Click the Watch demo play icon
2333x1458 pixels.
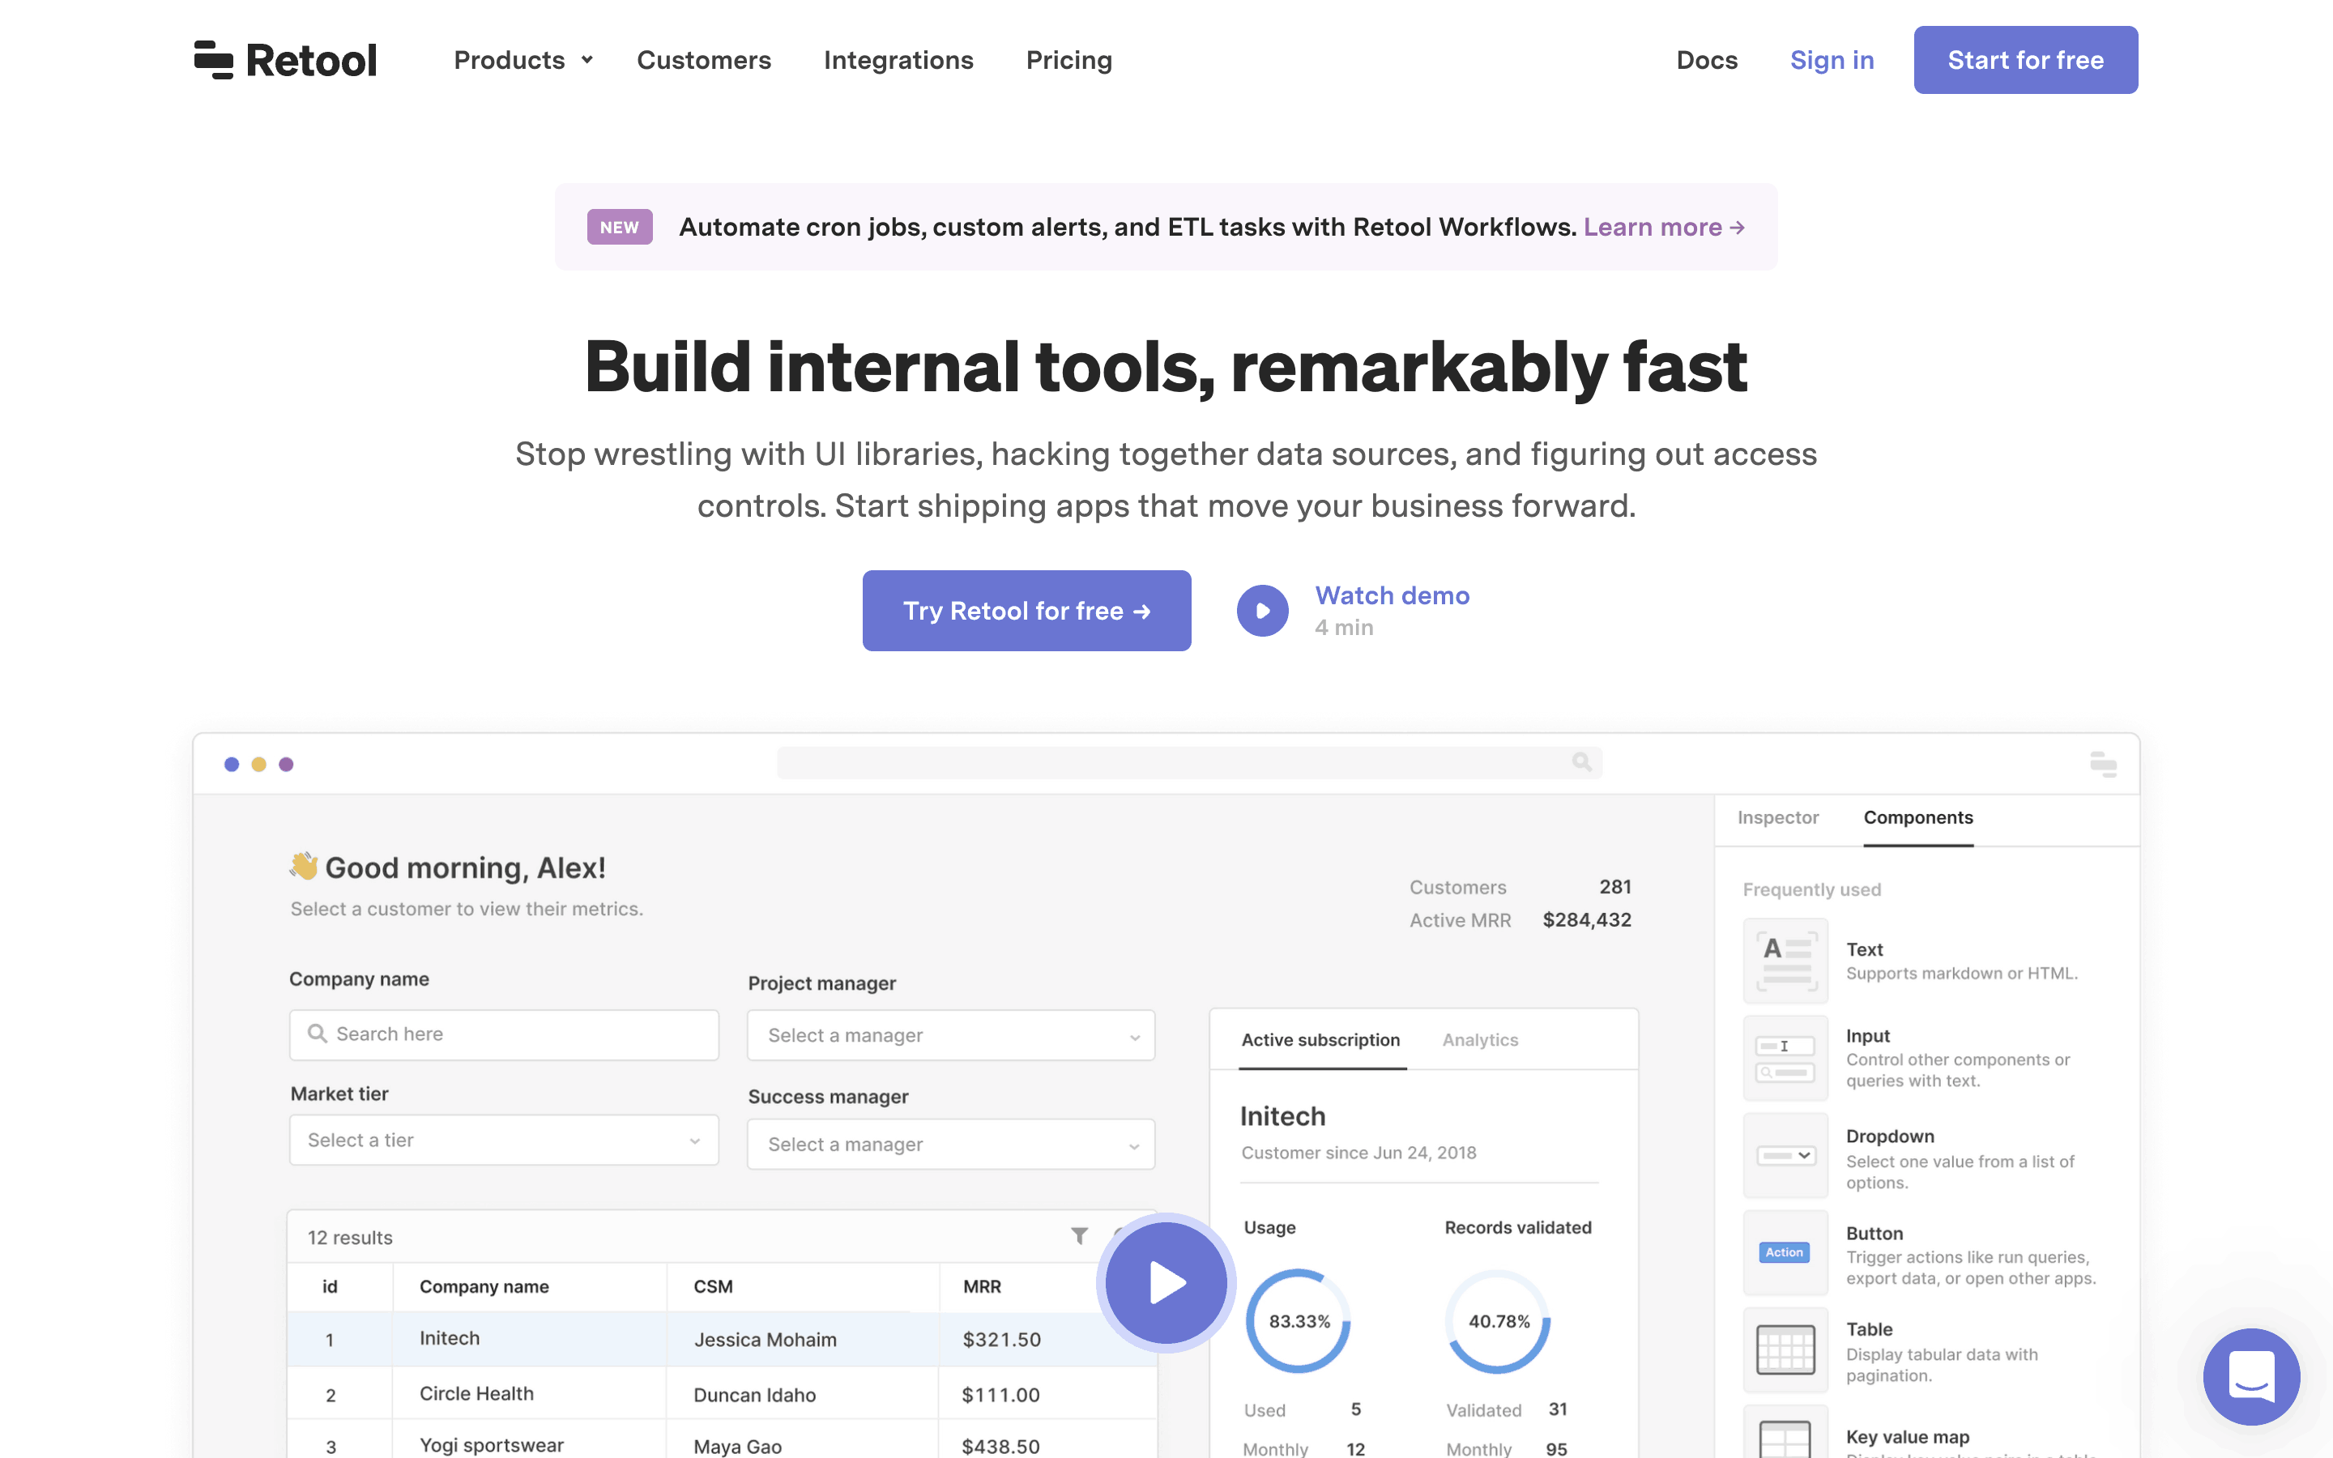click(x=1262, y=611)
